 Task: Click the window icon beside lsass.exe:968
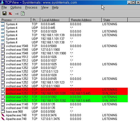[3, 111]
